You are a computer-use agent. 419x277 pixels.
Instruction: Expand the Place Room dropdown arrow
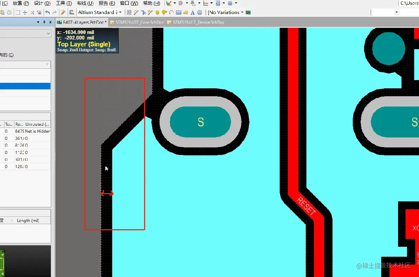[x=224, y=3]
